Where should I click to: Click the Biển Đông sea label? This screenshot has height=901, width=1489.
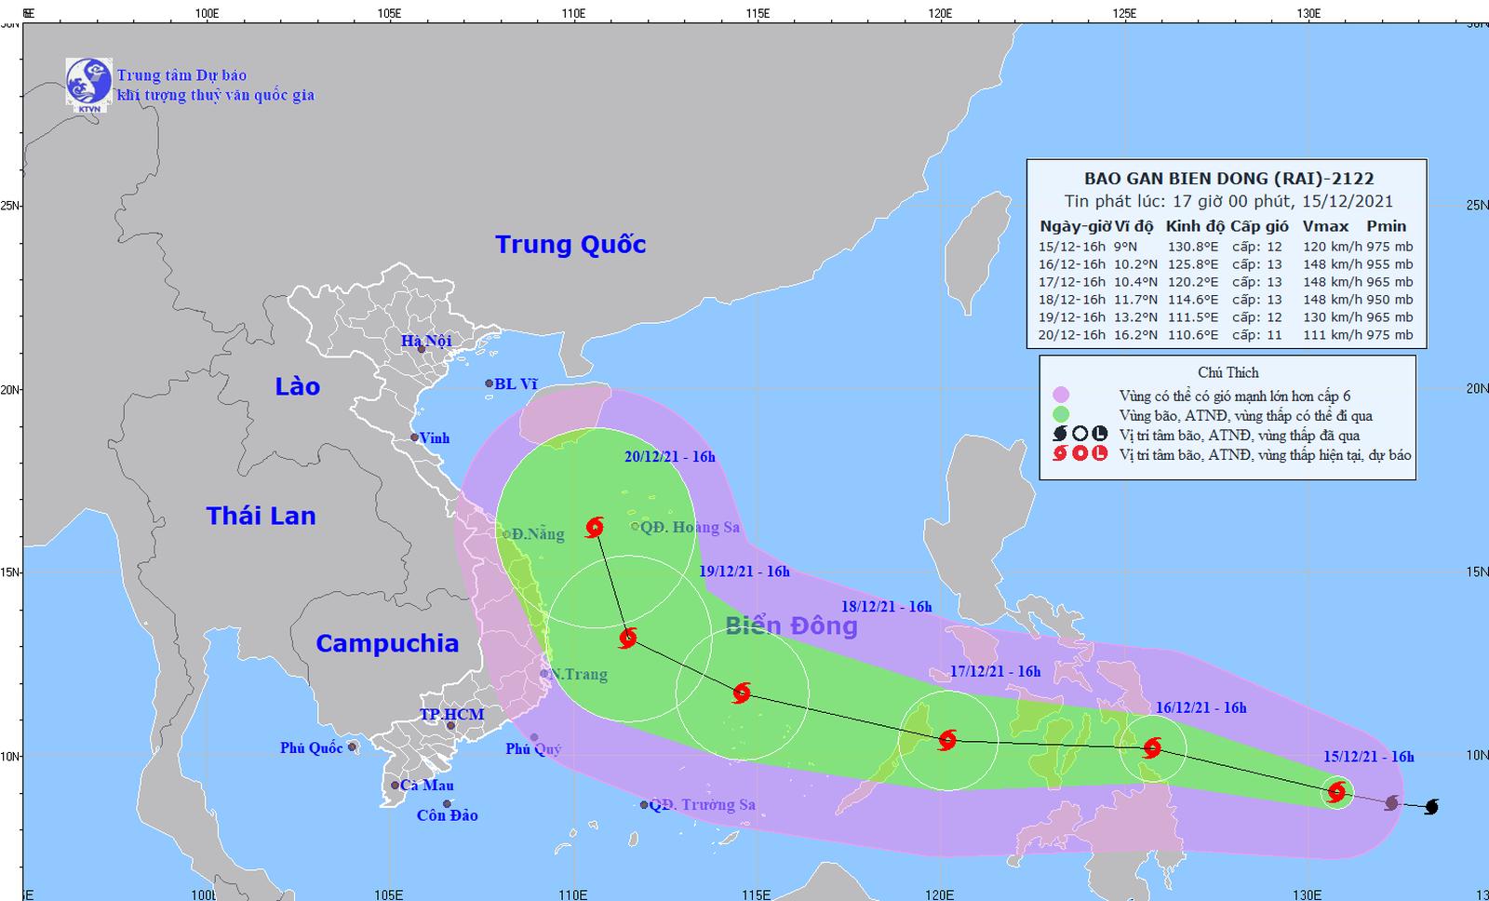pos(791,625)
